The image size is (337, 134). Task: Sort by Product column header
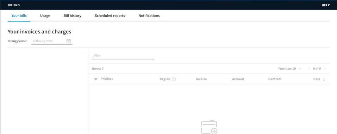[107, 79]
